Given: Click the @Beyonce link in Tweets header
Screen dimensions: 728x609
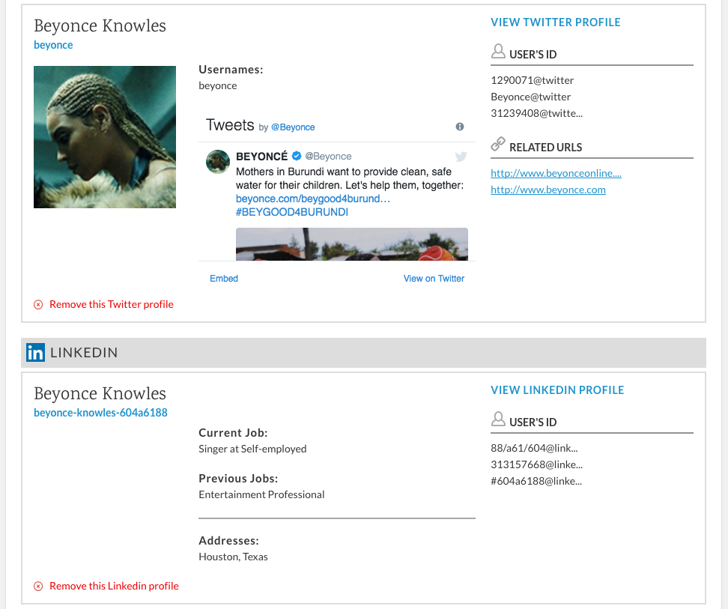Looking at the screenshot, I should (x=293, y=127).
